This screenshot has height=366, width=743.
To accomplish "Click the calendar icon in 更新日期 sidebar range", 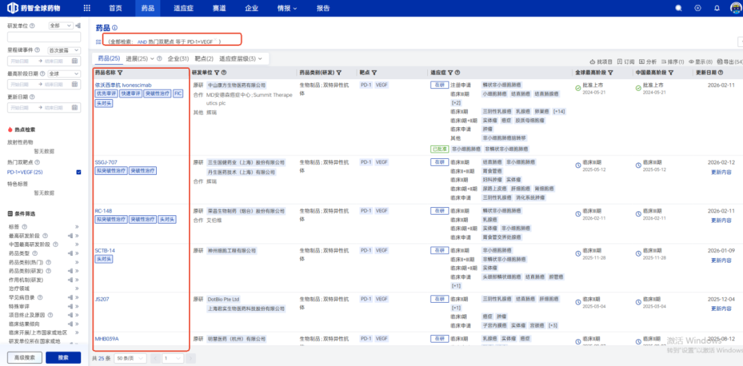I will coord(74,107).
